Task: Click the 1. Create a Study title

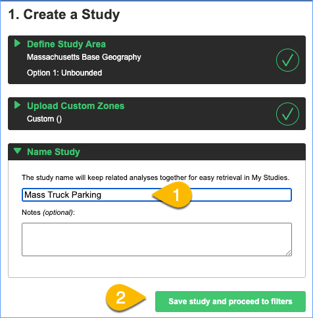Action: tap(64, 14)
